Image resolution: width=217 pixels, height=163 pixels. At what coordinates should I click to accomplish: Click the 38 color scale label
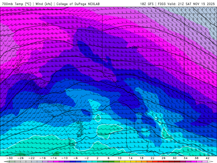click(x=196, y=158)
